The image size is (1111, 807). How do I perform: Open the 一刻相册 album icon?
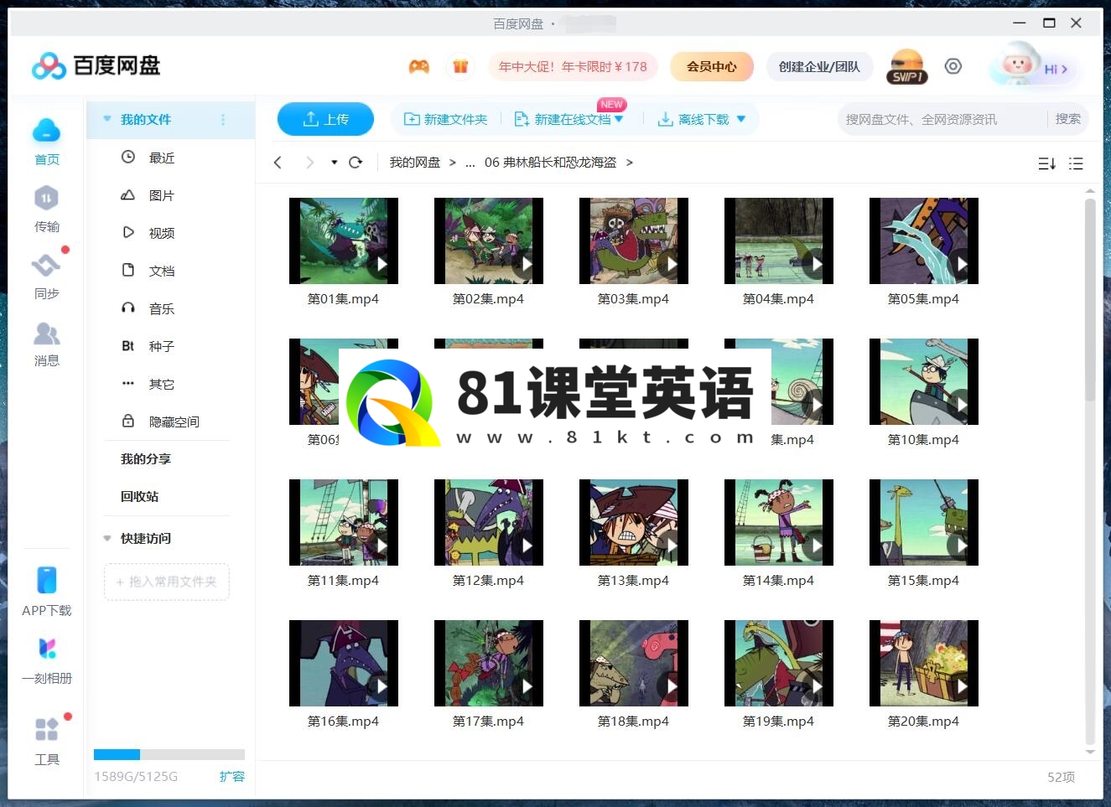[47, 648]
